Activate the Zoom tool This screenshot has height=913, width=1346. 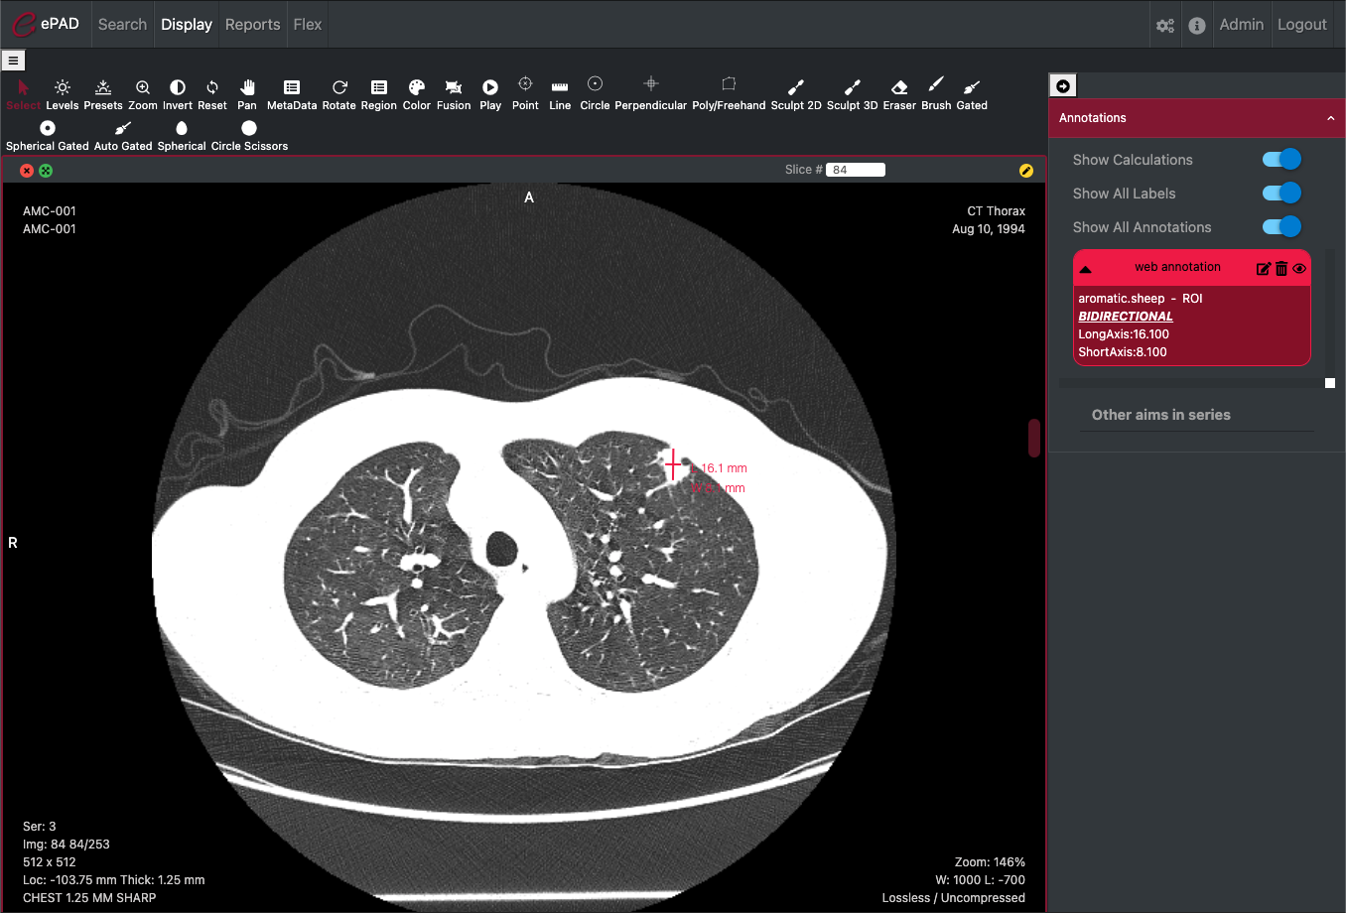tap(143, 93)
